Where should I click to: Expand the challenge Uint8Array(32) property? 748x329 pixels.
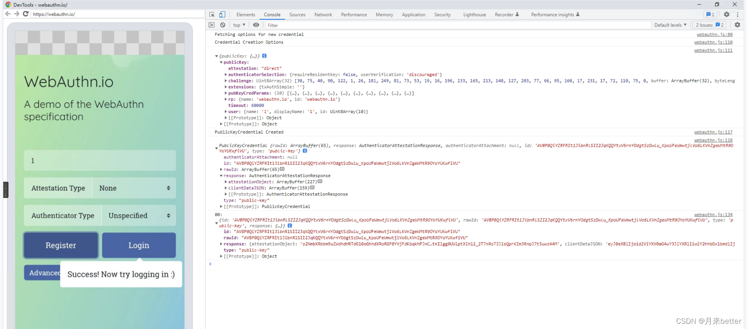pyautogui.click(x=226, y=81)
